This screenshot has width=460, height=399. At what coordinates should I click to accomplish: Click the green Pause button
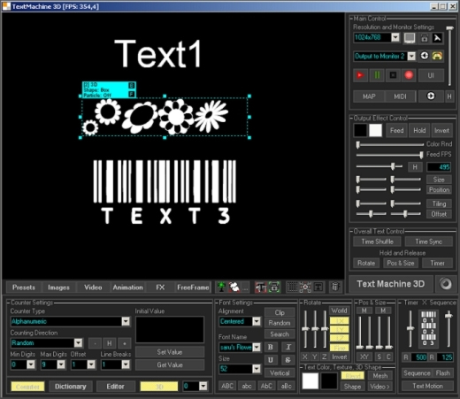click(x=377, y=75)
